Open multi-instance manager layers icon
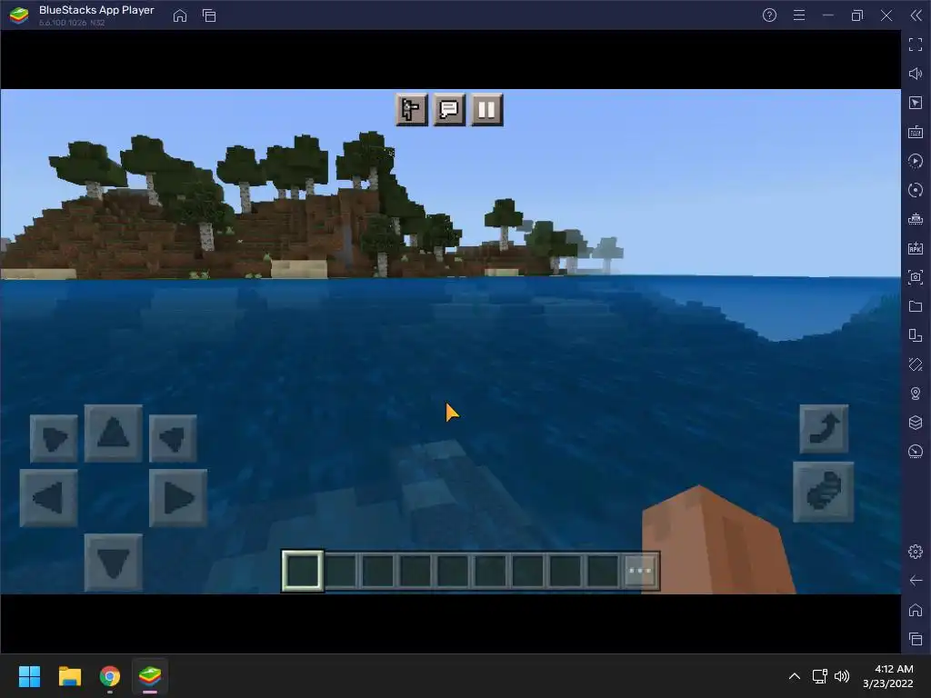This screenshot has width=931, height=698. (x=916, y=423)
